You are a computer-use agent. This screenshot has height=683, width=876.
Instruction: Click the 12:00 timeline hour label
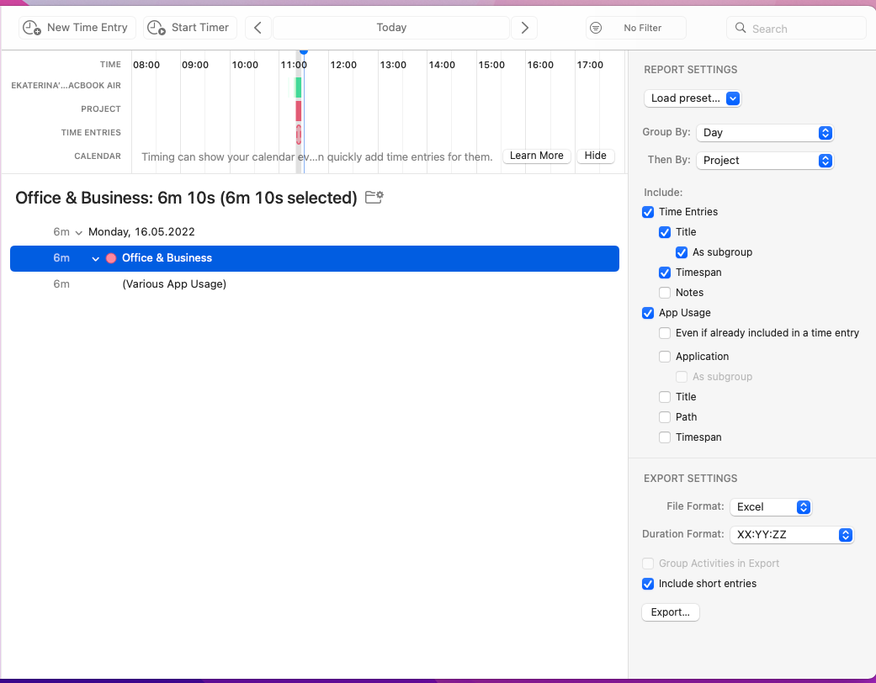click(x=343, y=66)
